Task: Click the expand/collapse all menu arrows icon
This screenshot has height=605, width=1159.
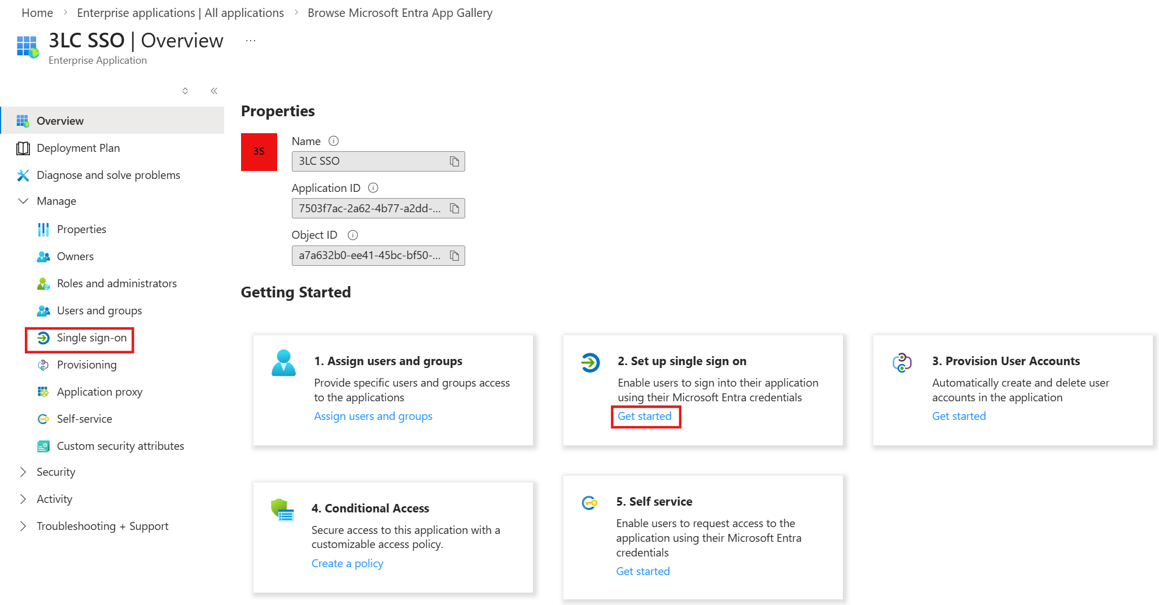Action: tap(185, 91)
